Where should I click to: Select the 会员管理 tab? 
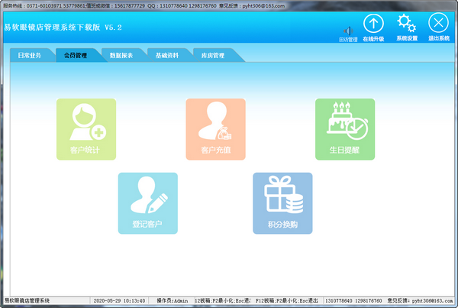76,56
